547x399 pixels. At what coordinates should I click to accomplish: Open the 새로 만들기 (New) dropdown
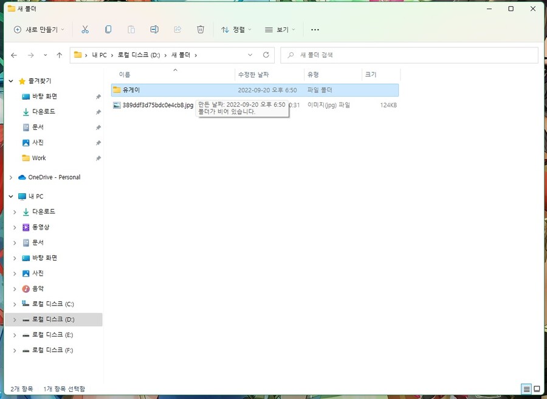(38, 29)
